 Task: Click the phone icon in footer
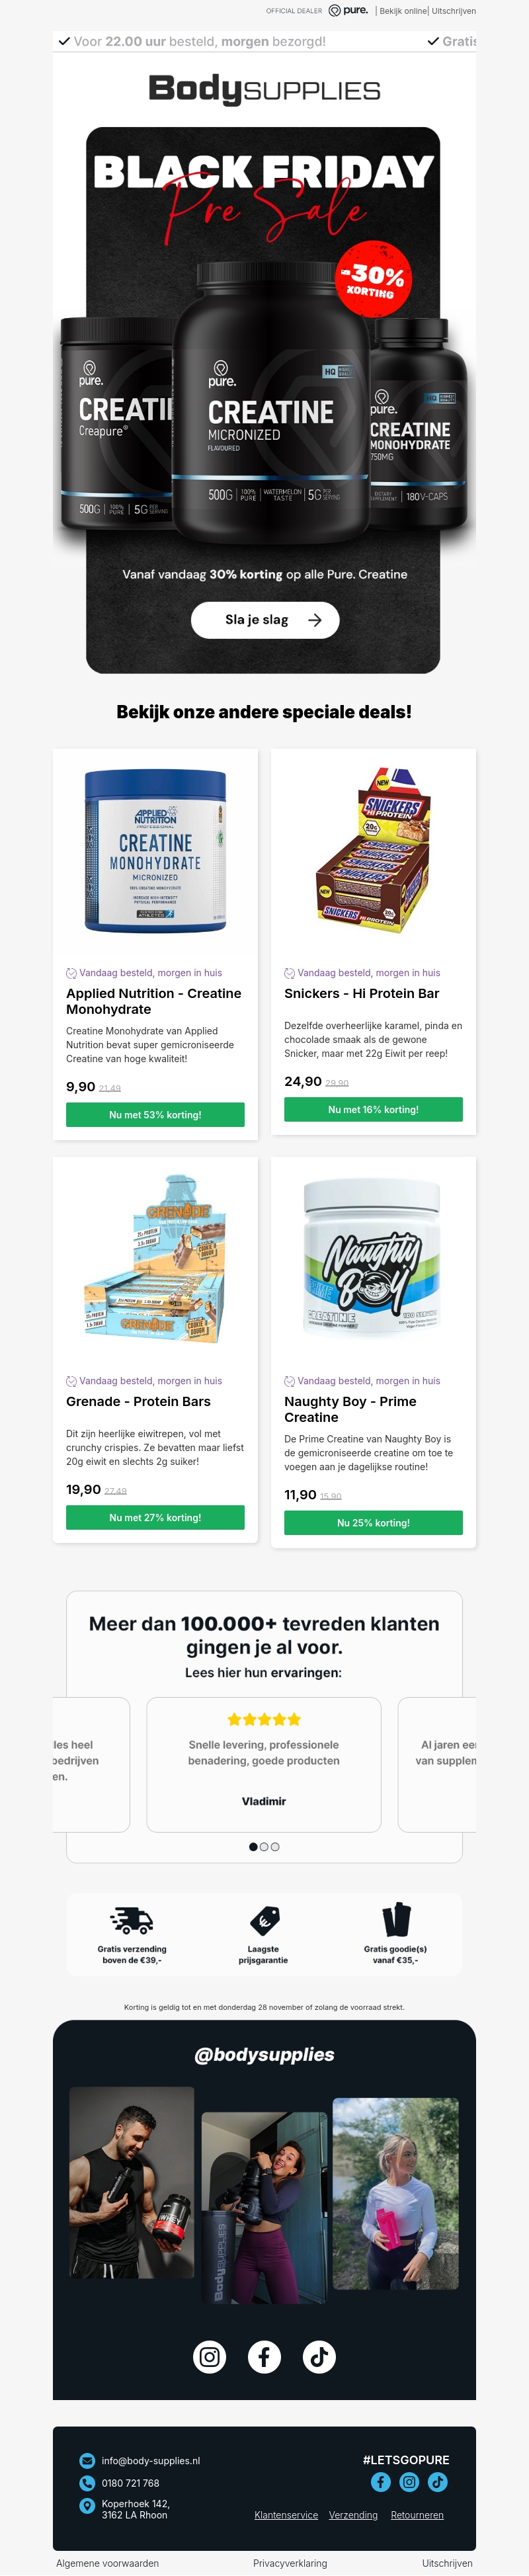click(87, 2483)
